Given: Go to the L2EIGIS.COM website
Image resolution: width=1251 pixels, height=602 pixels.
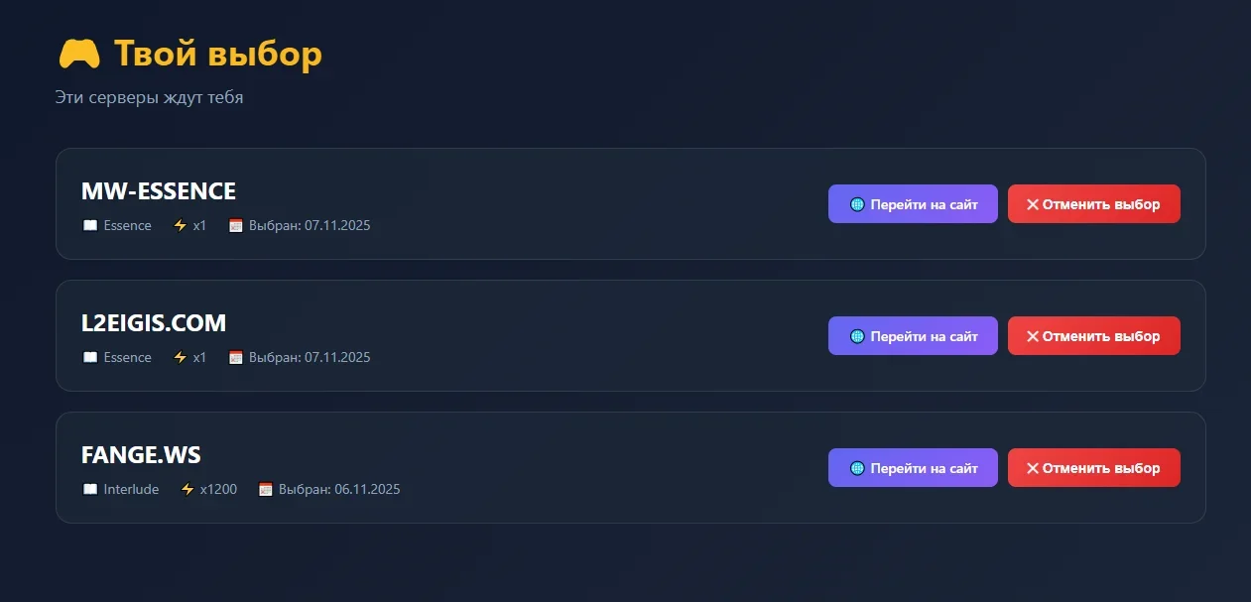Looking at the screenshot, I should coord(913,336).
